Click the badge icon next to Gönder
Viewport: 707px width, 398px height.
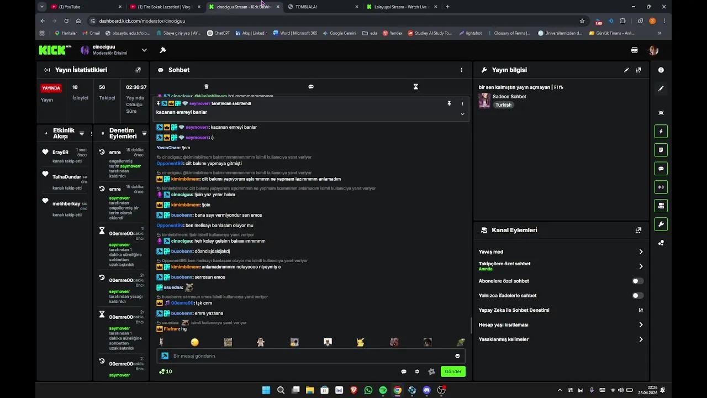pos(431,371)
